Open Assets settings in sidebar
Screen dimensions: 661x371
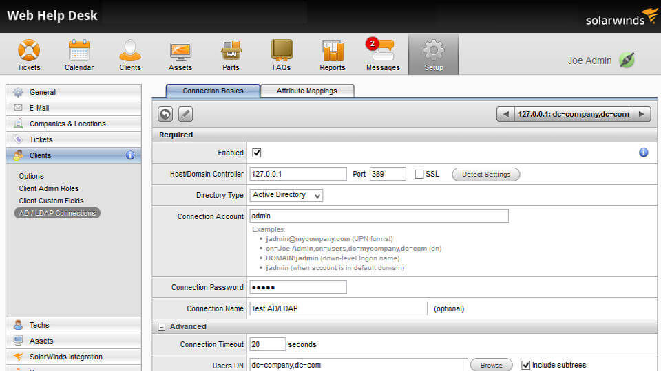(74, 341)
